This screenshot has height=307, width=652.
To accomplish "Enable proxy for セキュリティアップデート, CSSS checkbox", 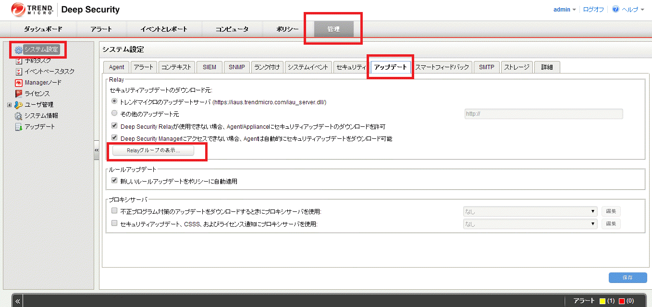I will (114, 223).
